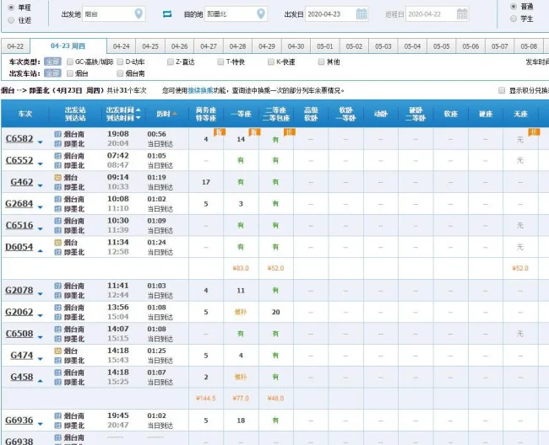Switch to 04-22 date tab
Image resolution: width=549 pixels, height=445 pixels.
click(15, 46)
